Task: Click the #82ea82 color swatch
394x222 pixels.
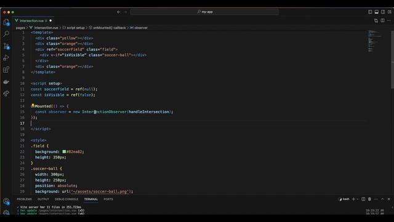Action: pos(64,152)
